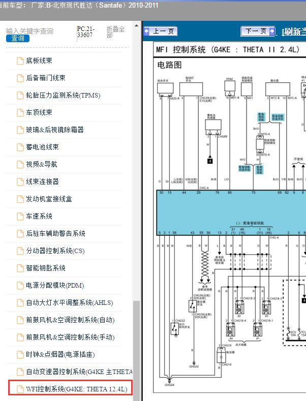This screenshot has width=306, height=401.
Task: Select 玻璃&后视镜除霜器 item
Action: [55, 130]
